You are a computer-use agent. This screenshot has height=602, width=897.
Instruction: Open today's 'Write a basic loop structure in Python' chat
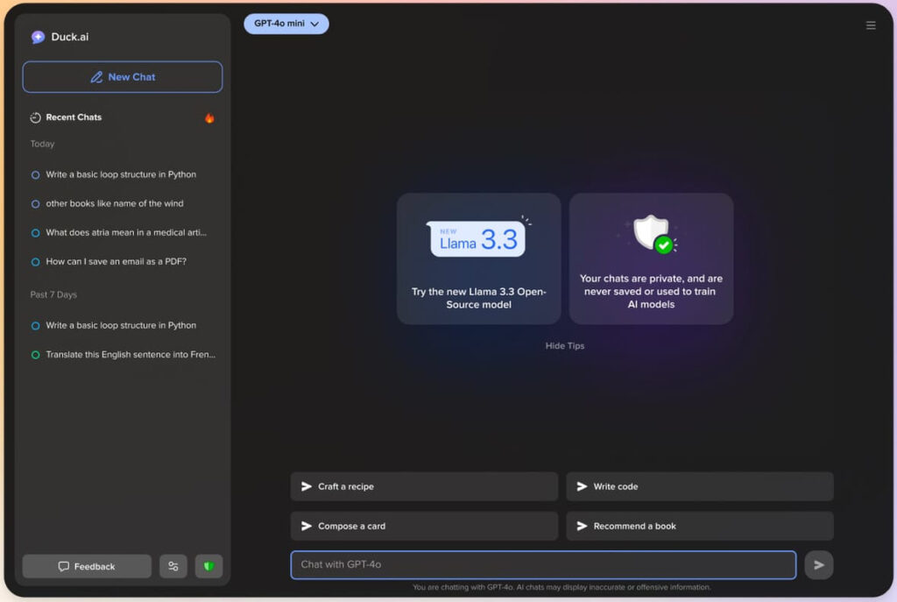click(x=121, y=174)
